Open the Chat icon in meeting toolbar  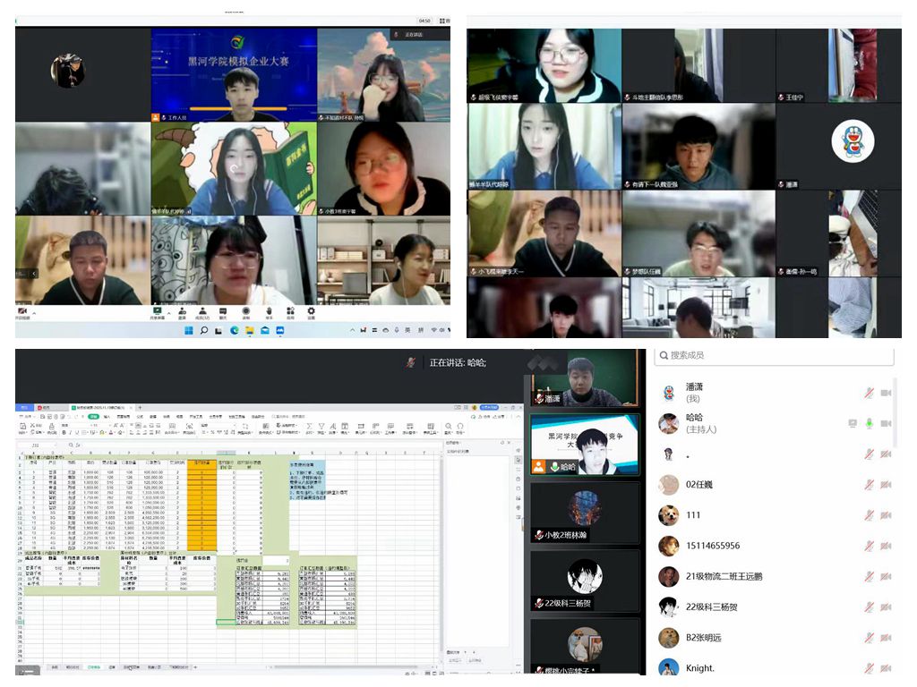(x=224, y=312)
